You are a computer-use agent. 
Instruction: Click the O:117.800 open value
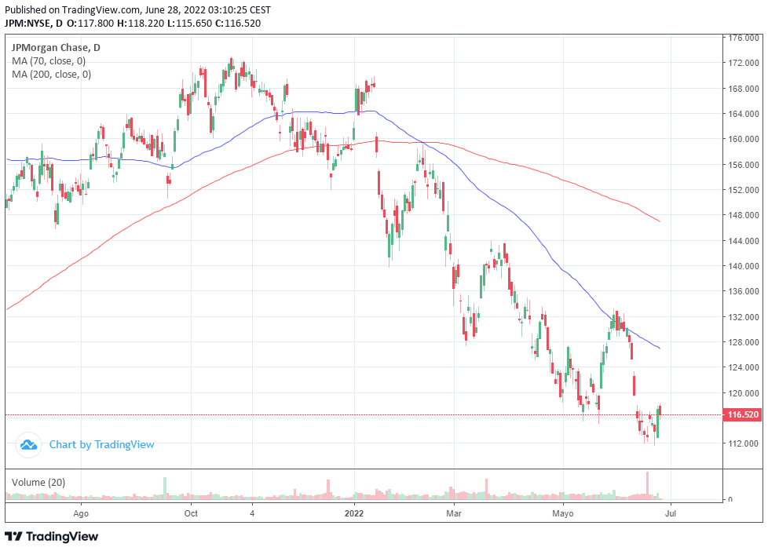(90, 23)
